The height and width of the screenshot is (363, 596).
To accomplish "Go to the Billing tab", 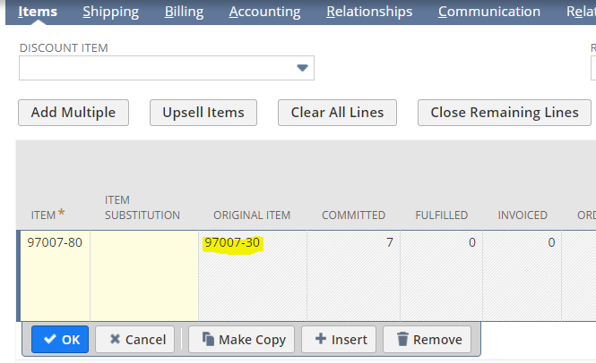I will [x=184, y=12].
